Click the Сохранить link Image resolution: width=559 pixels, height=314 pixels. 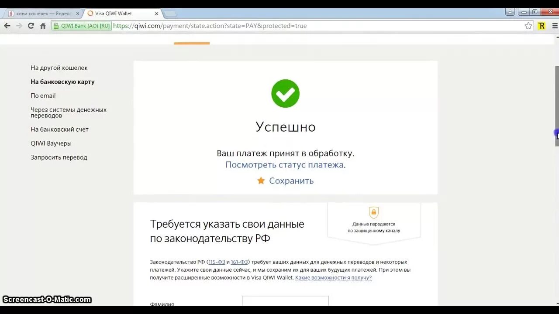pyautogui.click(x=291, y=181)
